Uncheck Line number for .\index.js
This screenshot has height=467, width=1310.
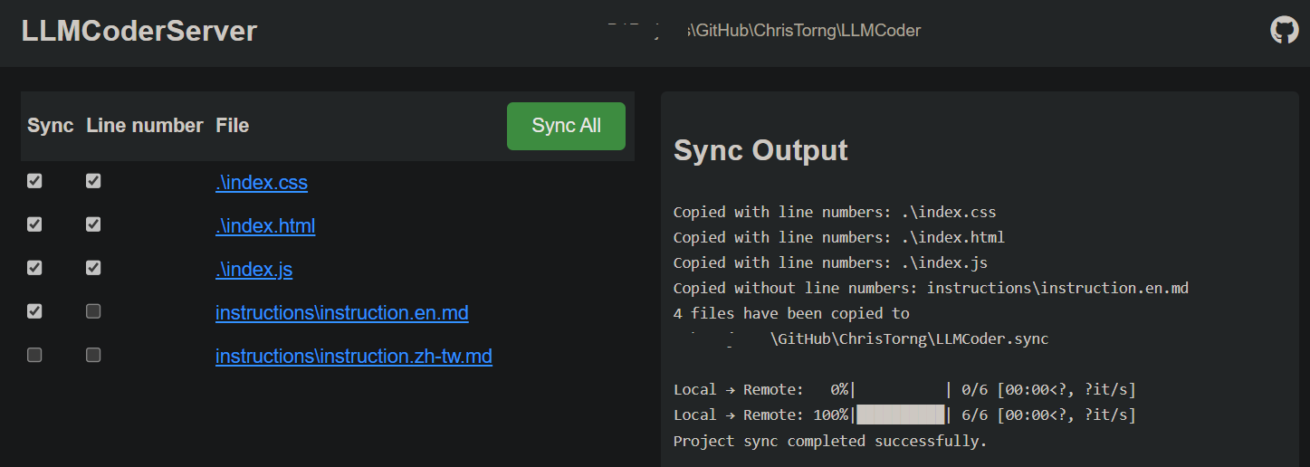tap(93, 268)
